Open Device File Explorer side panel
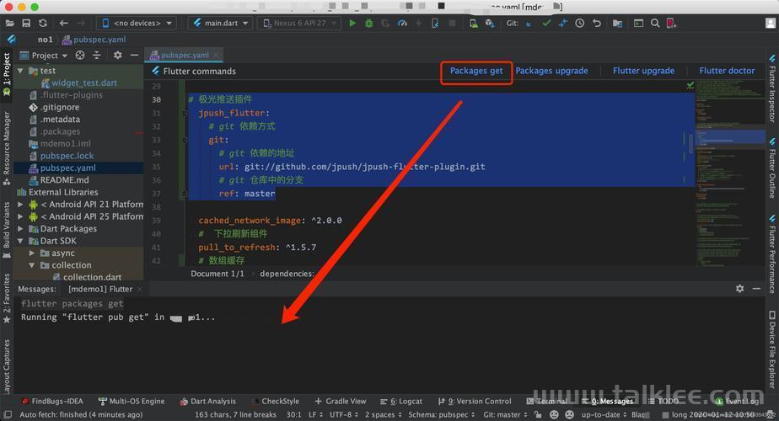 [x=772, y=349]
